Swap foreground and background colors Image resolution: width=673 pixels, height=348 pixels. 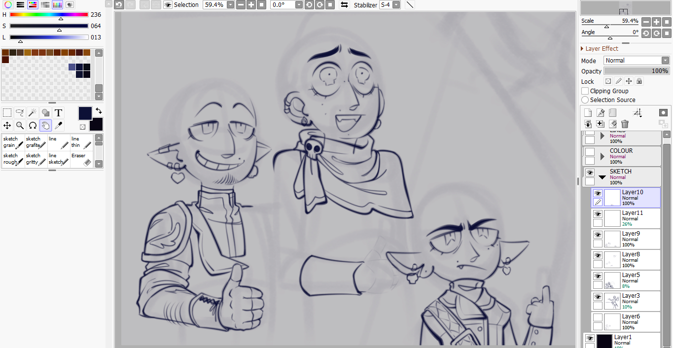[x=99, y=110]
